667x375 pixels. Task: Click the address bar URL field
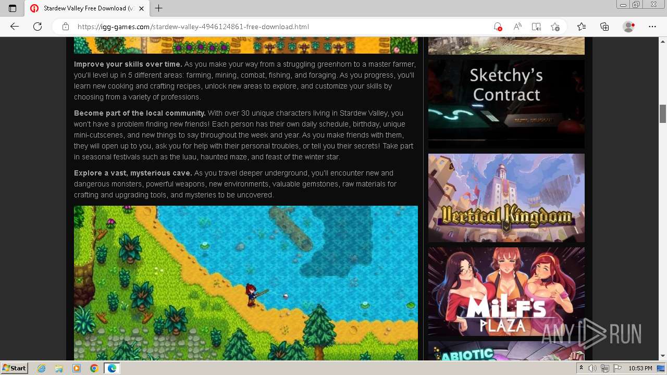(281, 27)
